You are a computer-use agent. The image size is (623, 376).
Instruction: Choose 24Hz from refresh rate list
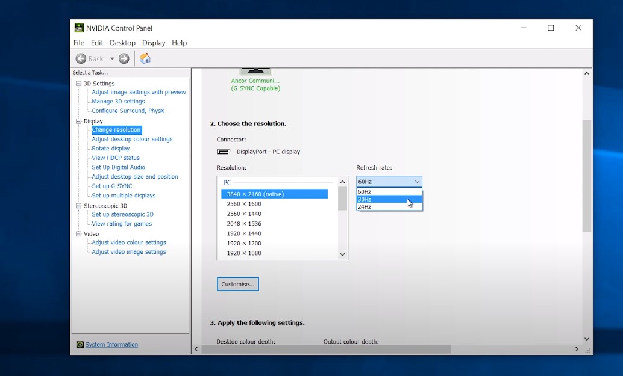pyautogui.click(x=389, y=206)
